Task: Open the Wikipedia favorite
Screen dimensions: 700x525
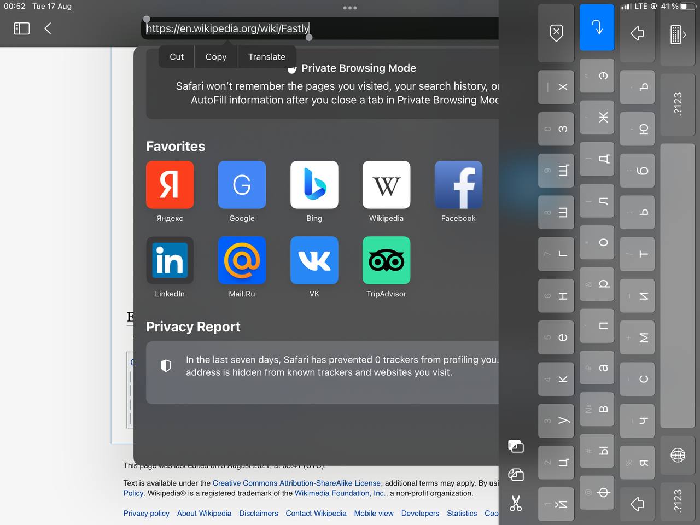Action: point(386,191)
